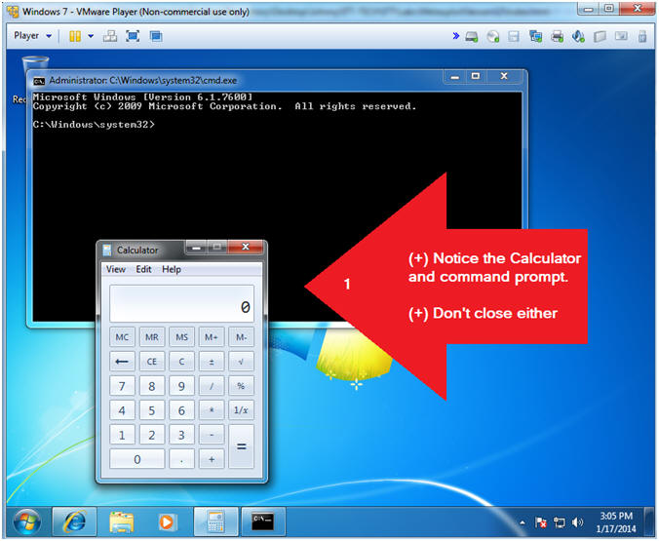This screenshot has height=541, width=659.
Task: Click the Calculator backspace arrow button
Action: click(122, 362)
